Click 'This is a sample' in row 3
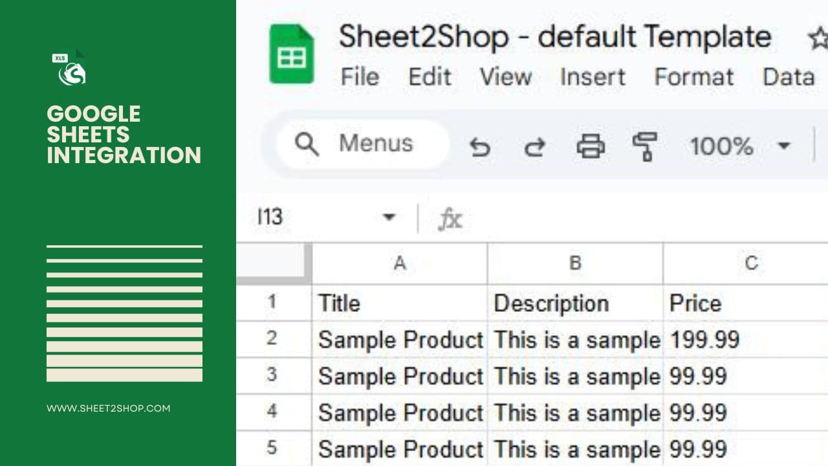 (x=575, y=375)
